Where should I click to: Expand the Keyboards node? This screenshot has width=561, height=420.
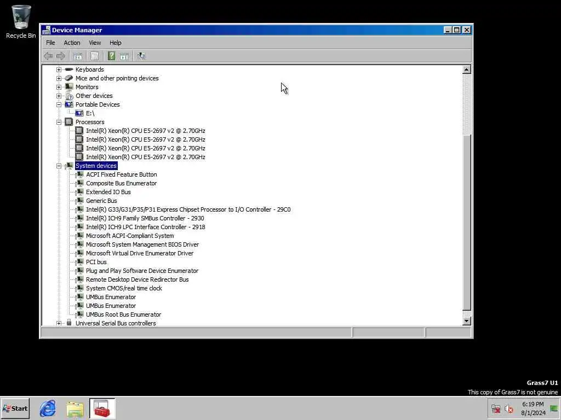pyautogui.click(x=59, y=69)
